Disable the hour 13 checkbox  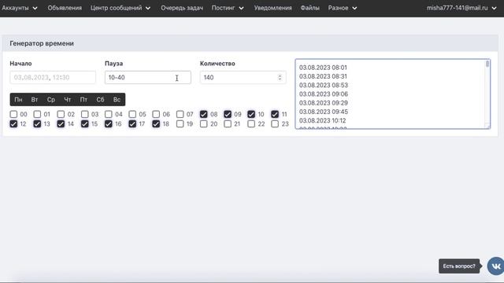tap(37, 124)
